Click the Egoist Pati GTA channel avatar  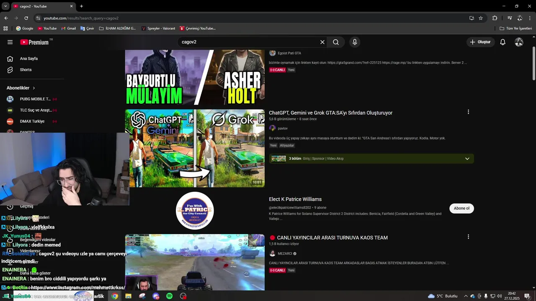(x=272, y=53)
